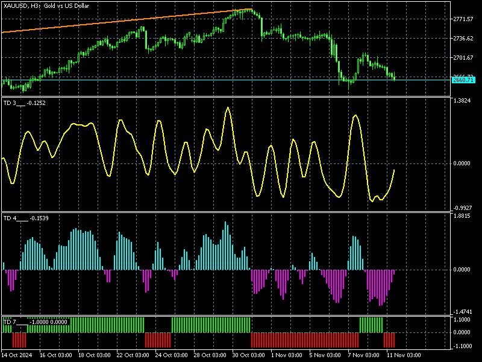The width and height of the screenshot is (482, 362).
Task: Click the 1.8815 scale value
Action: tap(462, 216)
